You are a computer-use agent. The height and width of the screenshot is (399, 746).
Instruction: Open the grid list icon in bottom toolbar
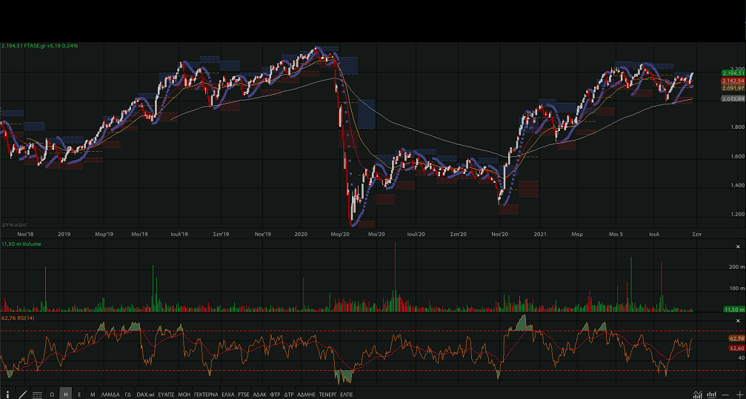click(37, 395)
